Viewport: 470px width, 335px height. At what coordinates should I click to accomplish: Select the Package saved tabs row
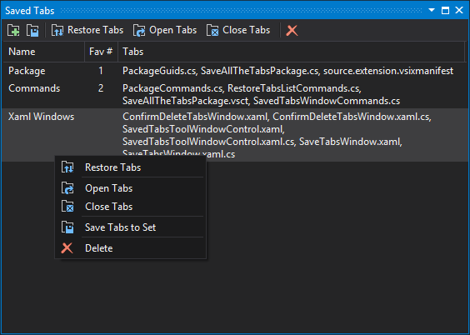tap(235, 71)
